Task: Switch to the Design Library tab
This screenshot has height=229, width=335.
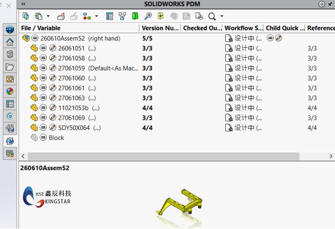Action: (x=10, y=54)
